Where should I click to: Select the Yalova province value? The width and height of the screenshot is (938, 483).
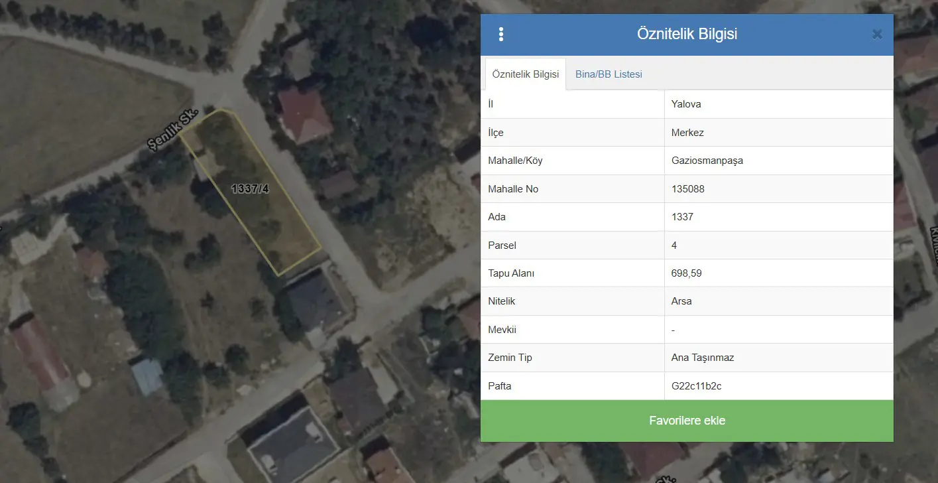click(x=686, y=104)
